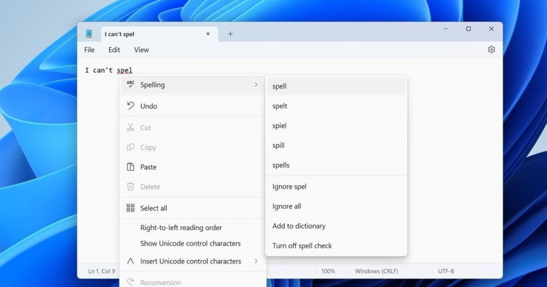Image resolution: width=547 pixels, height=287 pixels.
Task: Toggle Show Unicode control characters
Action: 190,243
